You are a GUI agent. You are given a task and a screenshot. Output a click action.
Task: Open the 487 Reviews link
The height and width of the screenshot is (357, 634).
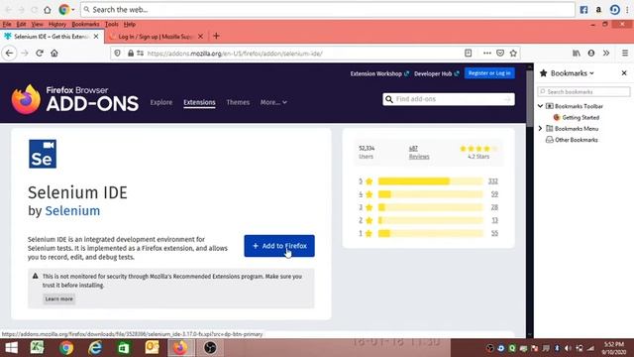[419, 152]
